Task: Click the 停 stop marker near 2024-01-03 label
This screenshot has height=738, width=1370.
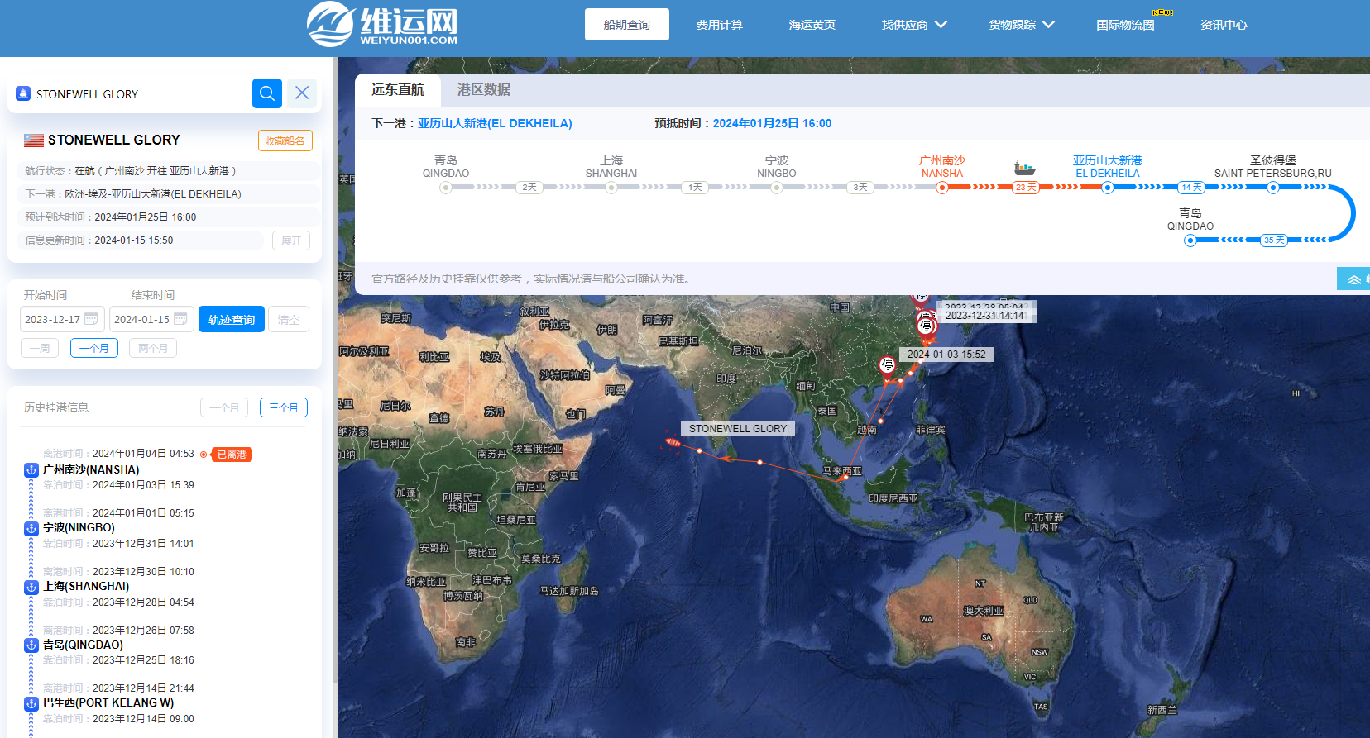Action: pyautogui.click(x=887, y=365)
